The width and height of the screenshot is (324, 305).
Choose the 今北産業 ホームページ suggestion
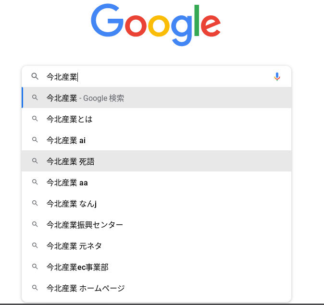click(x=86, y=288)
